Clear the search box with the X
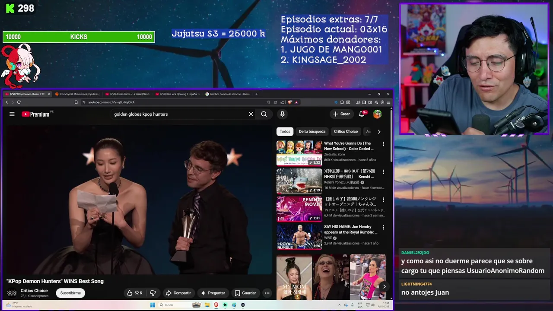This screenshot has height=311, width=553. (251, 114)
